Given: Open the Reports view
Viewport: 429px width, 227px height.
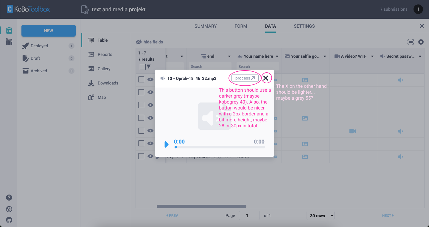Looking at the screenshot, I should [105, 54].
